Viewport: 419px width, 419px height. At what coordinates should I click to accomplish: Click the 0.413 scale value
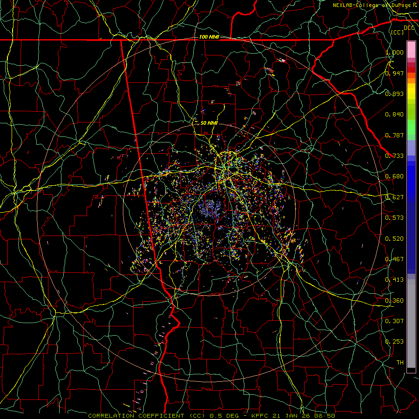[394, 280]
